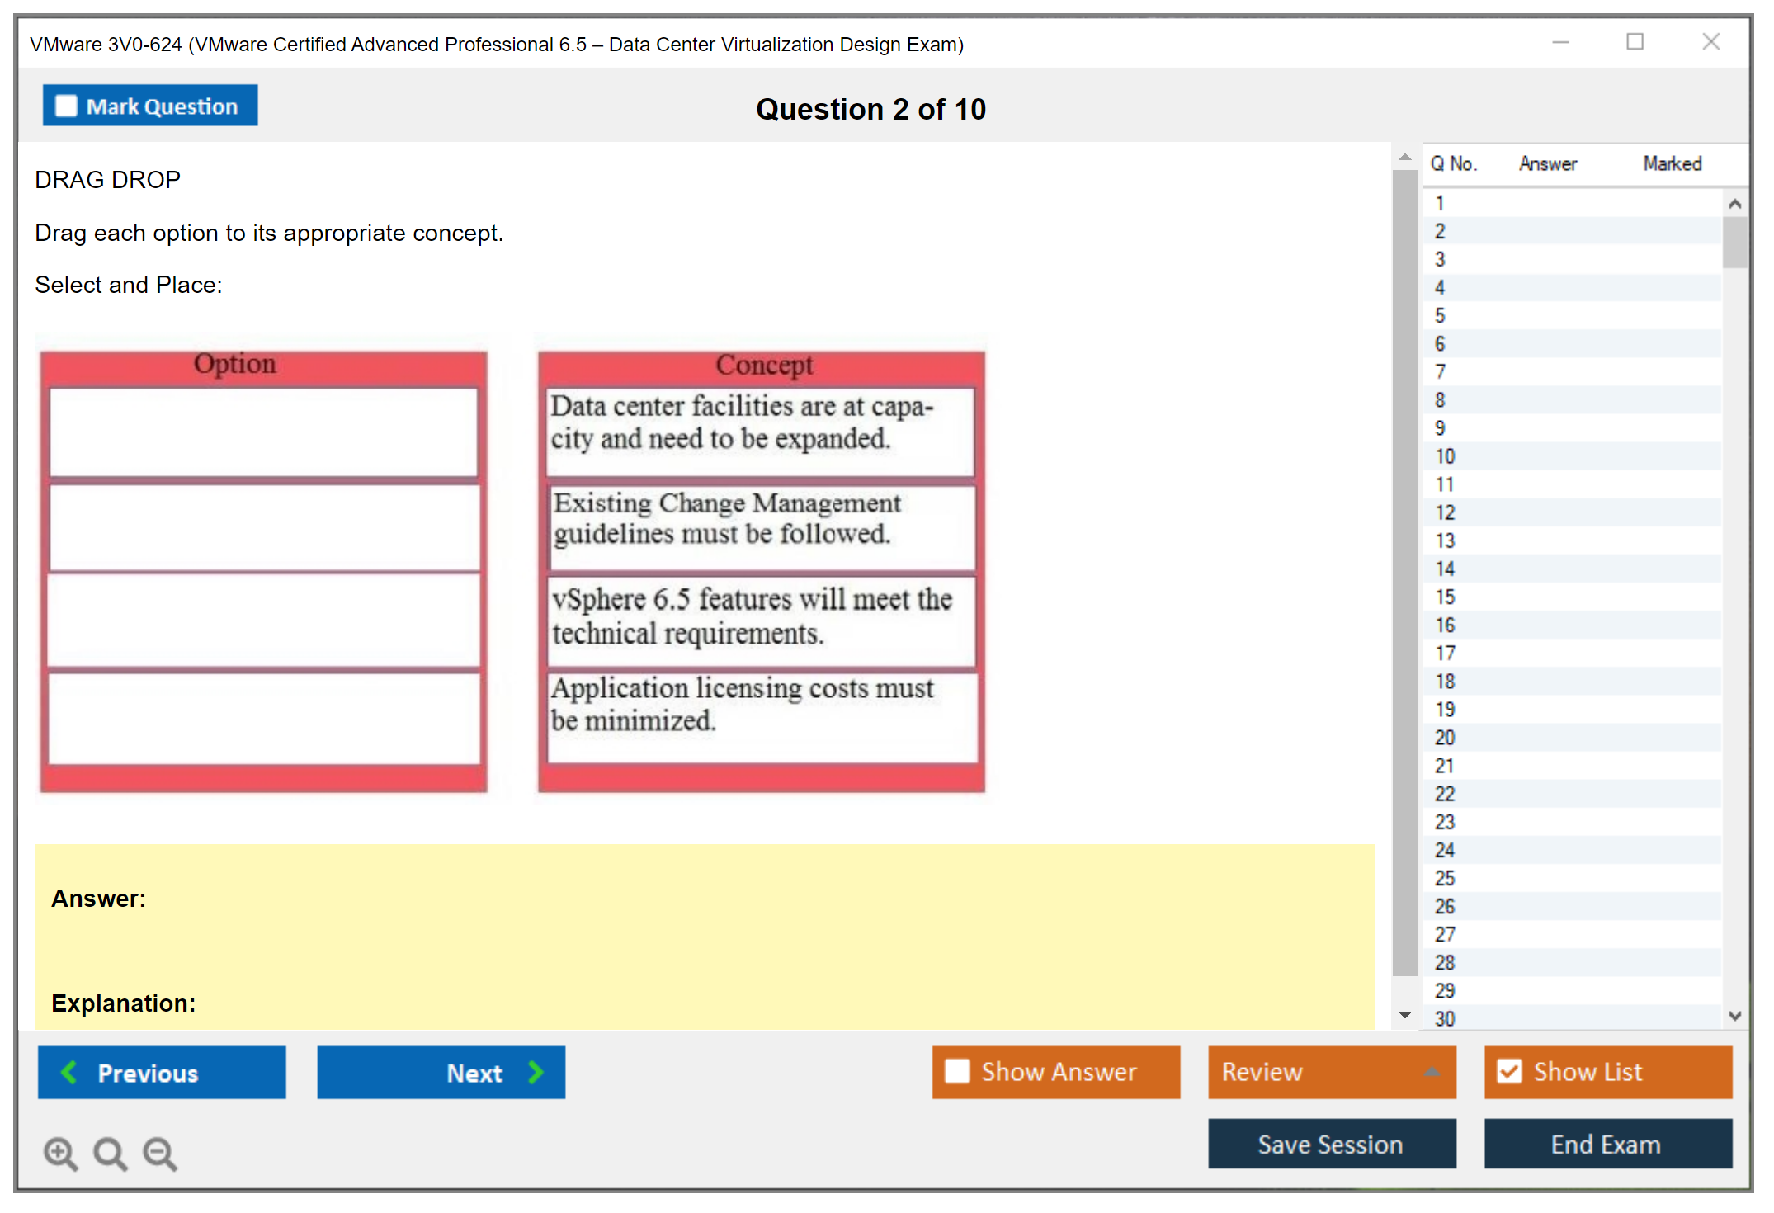Click the question list scrollbar thumb
Screen dimensions: 1774x1213
(1734, 243)
